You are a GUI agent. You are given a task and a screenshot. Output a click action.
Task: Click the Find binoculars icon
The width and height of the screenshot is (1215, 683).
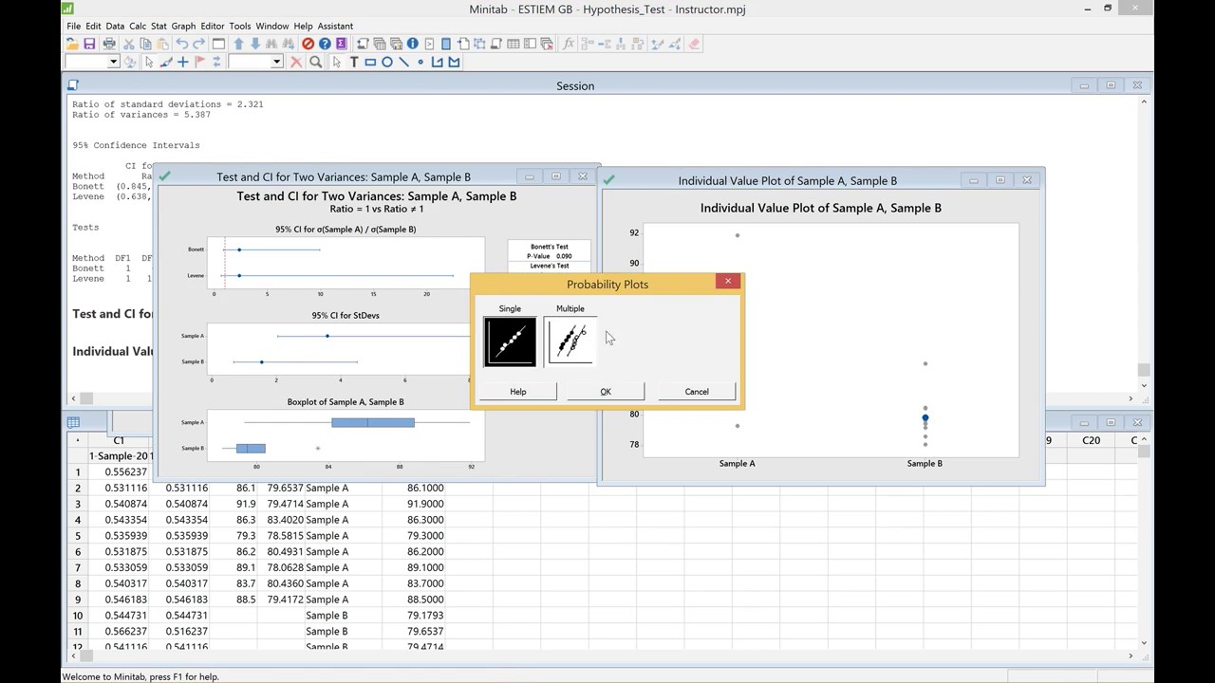[x=272, y=44]
